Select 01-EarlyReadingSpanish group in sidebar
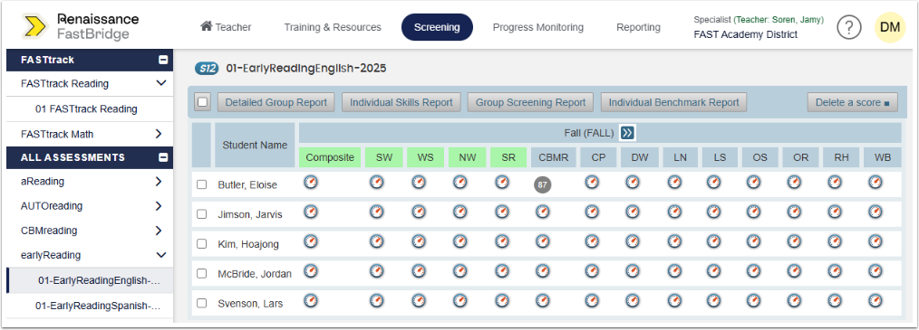919x330 pixels. click(90, 306)
